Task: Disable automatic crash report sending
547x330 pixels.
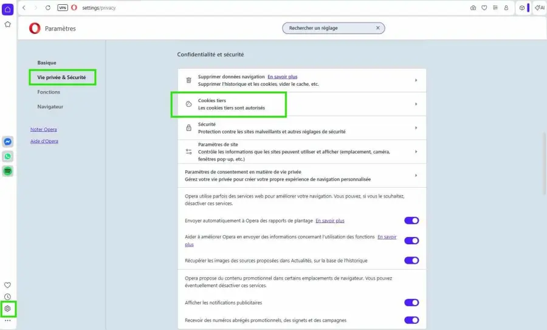Action: (x=411, y=221)
